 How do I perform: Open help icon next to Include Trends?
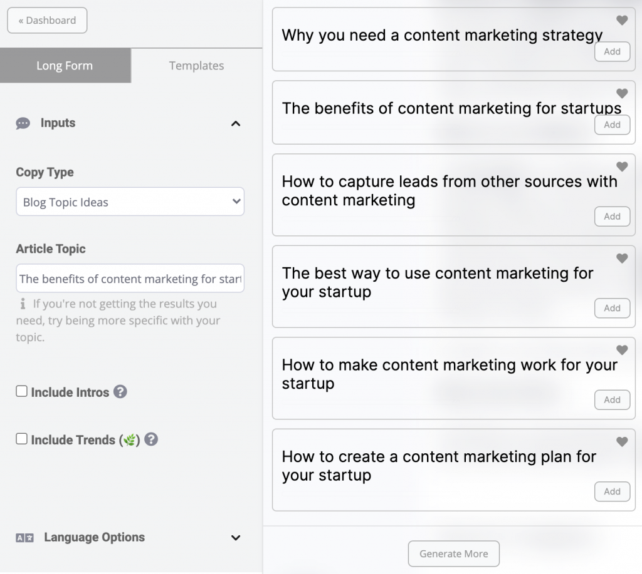coord(151,439)
